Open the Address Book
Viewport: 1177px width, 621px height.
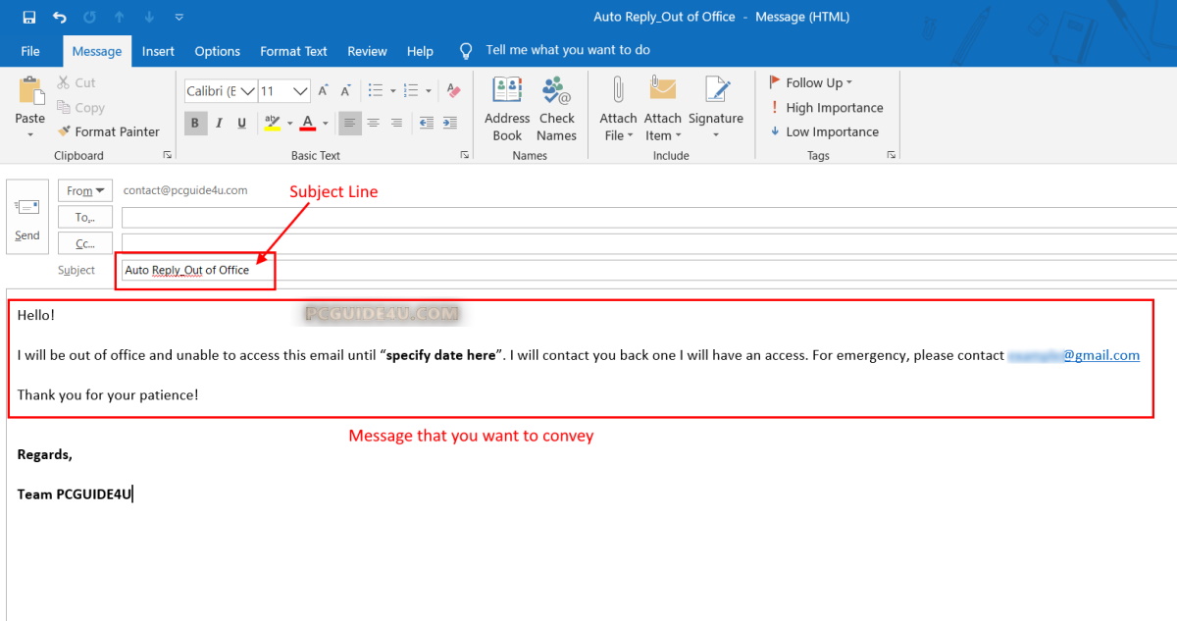pyautogui.click(x=507, y=108)
